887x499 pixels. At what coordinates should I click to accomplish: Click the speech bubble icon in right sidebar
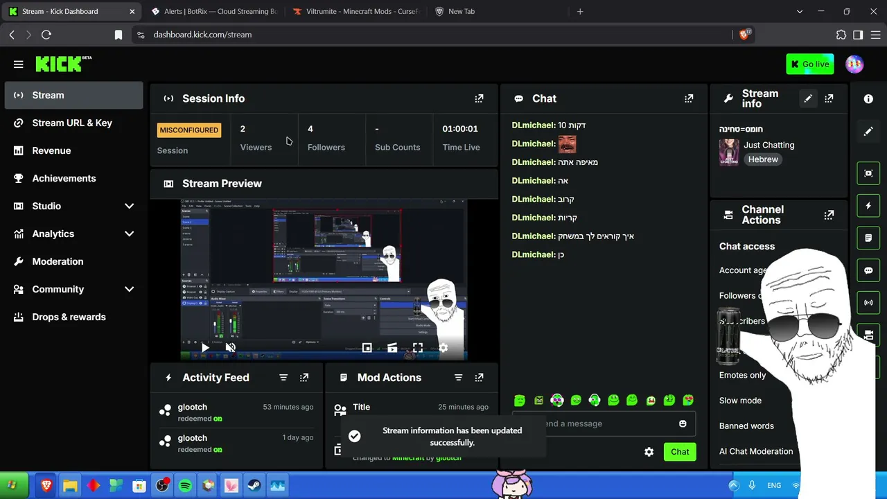click(868, 270)
